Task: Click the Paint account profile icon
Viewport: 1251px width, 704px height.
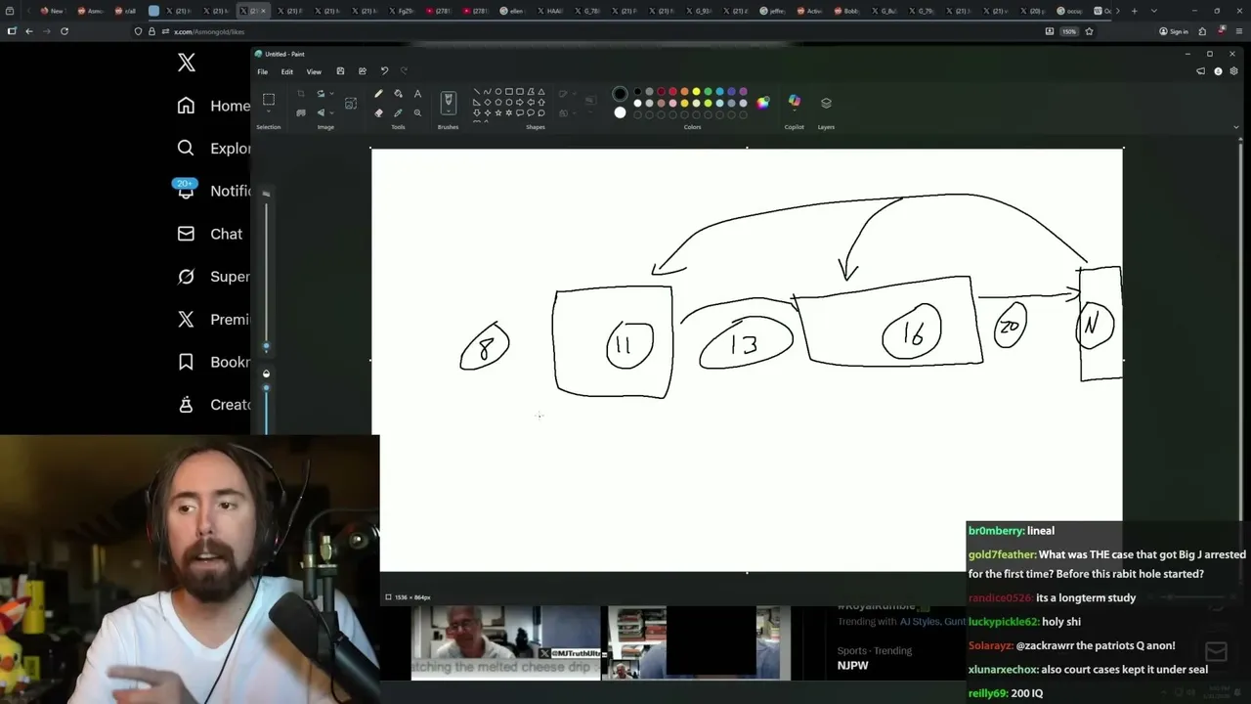Action: tap(1218, 71)
